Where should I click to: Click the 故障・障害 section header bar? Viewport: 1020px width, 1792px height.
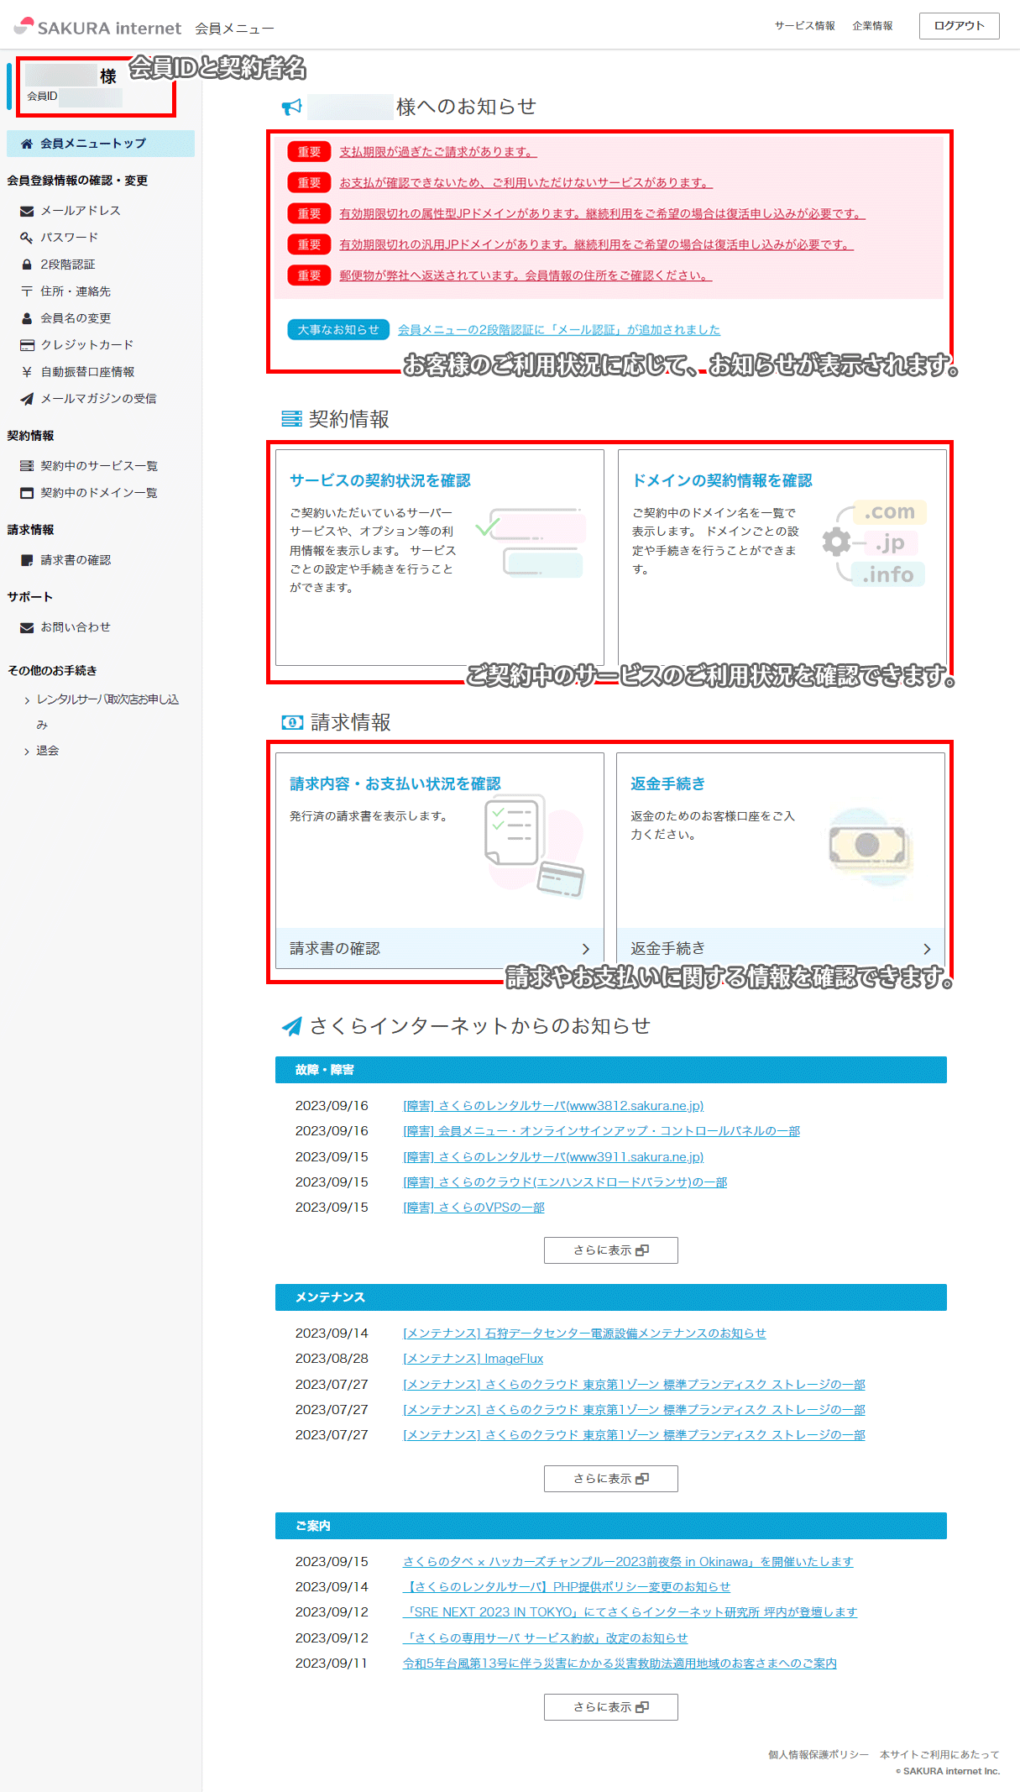click(x=611, y=1070)
